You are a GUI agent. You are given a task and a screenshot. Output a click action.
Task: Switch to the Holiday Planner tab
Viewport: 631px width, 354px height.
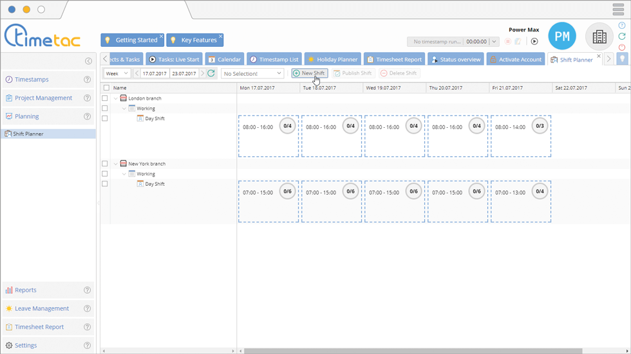click(x=332, y=60)
